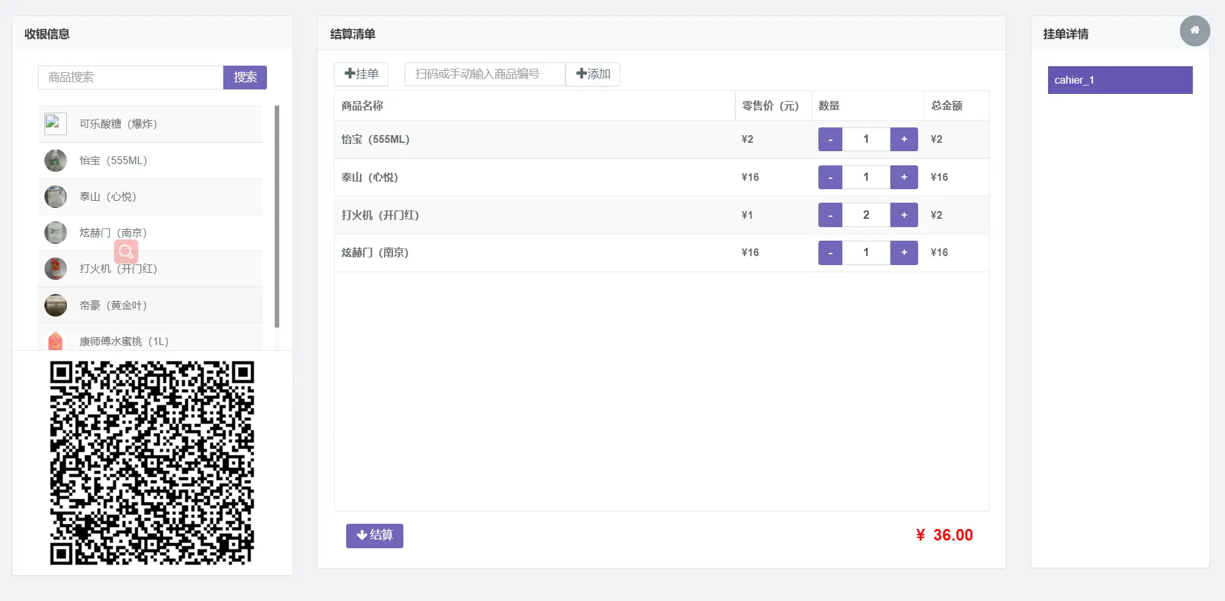This screenshot has height=601, width=1225.
Task: Open held order cahier_1
Action: [1120, 80]
